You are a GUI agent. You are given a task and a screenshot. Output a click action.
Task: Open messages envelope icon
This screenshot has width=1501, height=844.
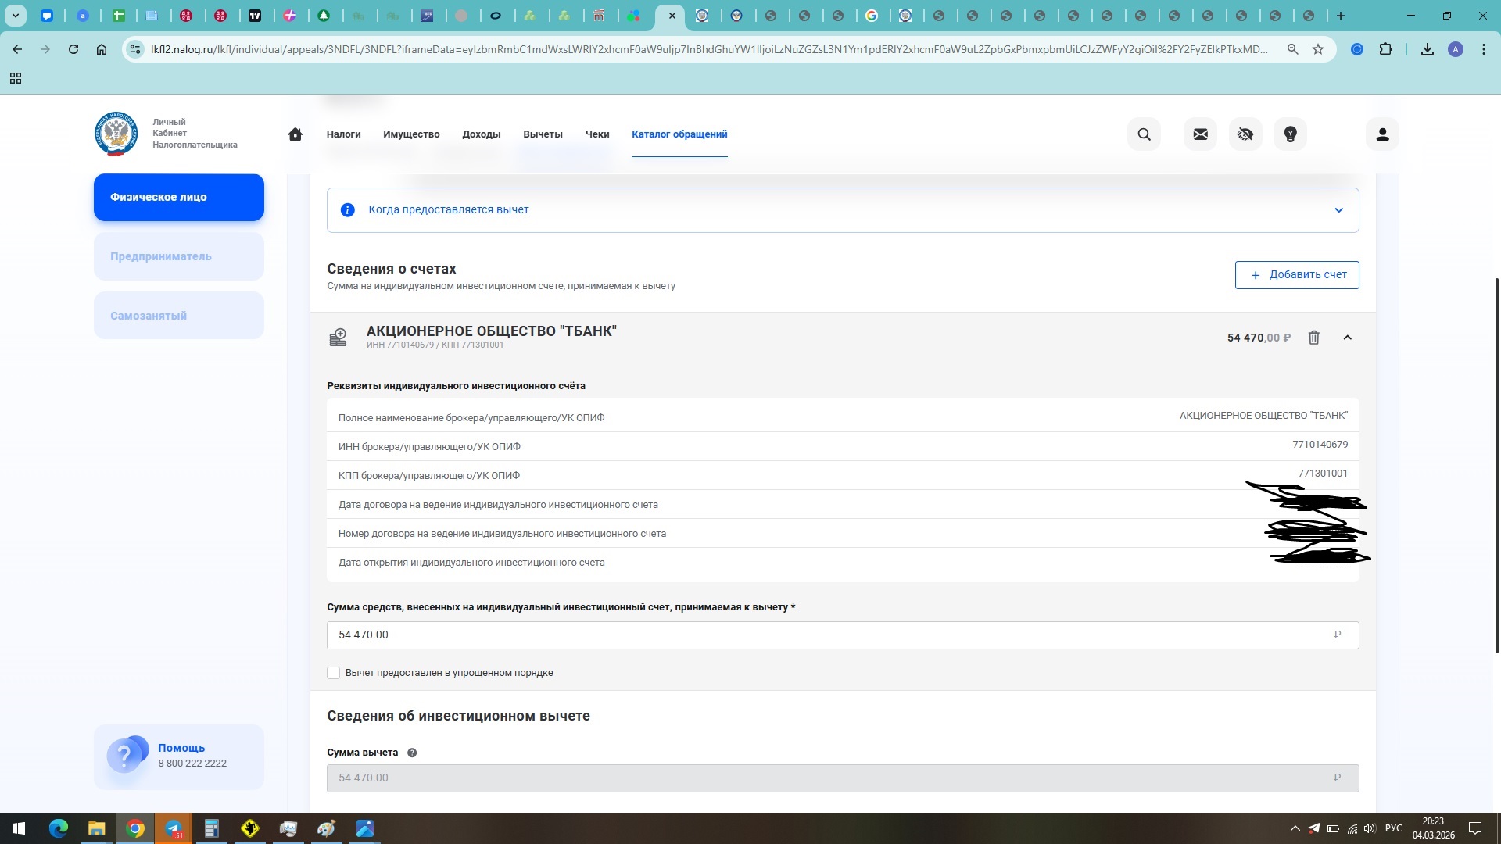[x=1200, y=134]
